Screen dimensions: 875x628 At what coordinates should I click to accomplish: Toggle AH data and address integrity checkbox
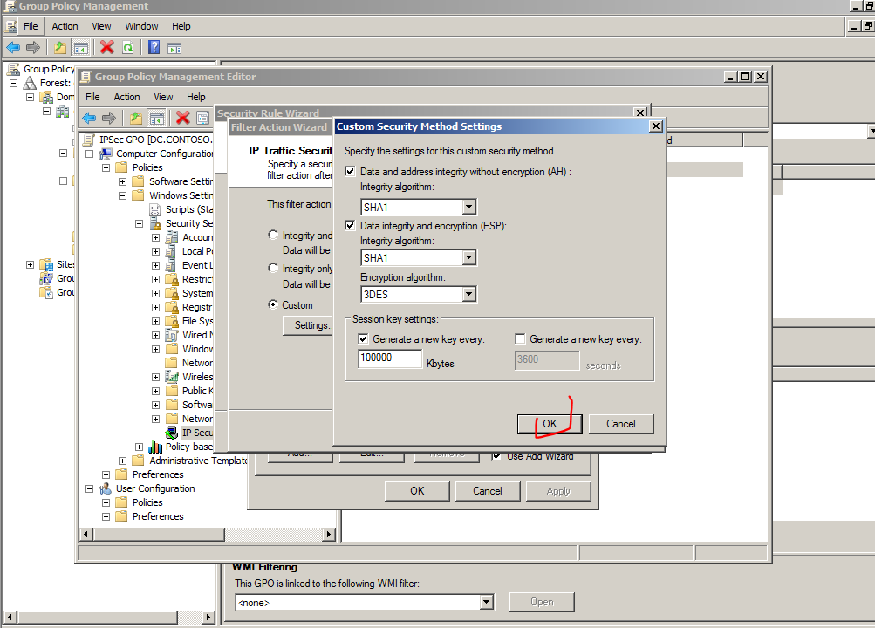(350, 171)
